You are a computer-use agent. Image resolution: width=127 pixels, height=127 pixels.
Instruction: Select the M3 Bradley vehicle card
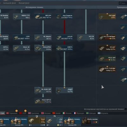point(4,17)
